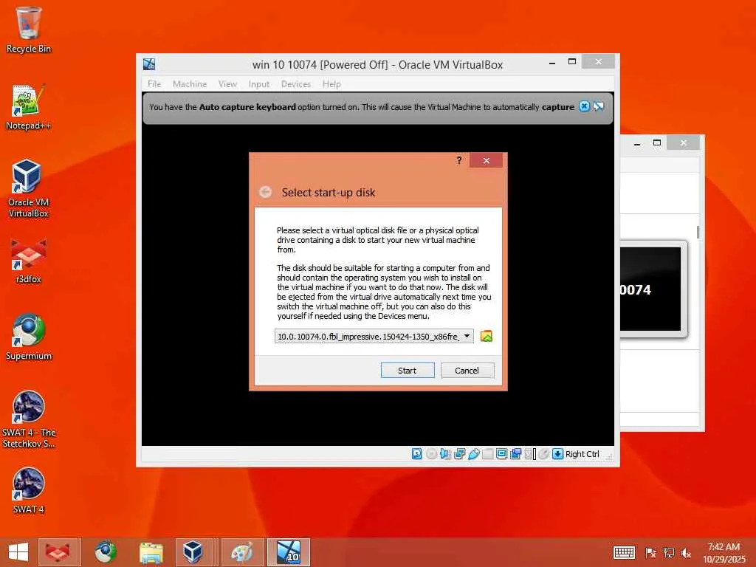
Task: Click the win 10 VM taskbar button
Action: (289, 552)
